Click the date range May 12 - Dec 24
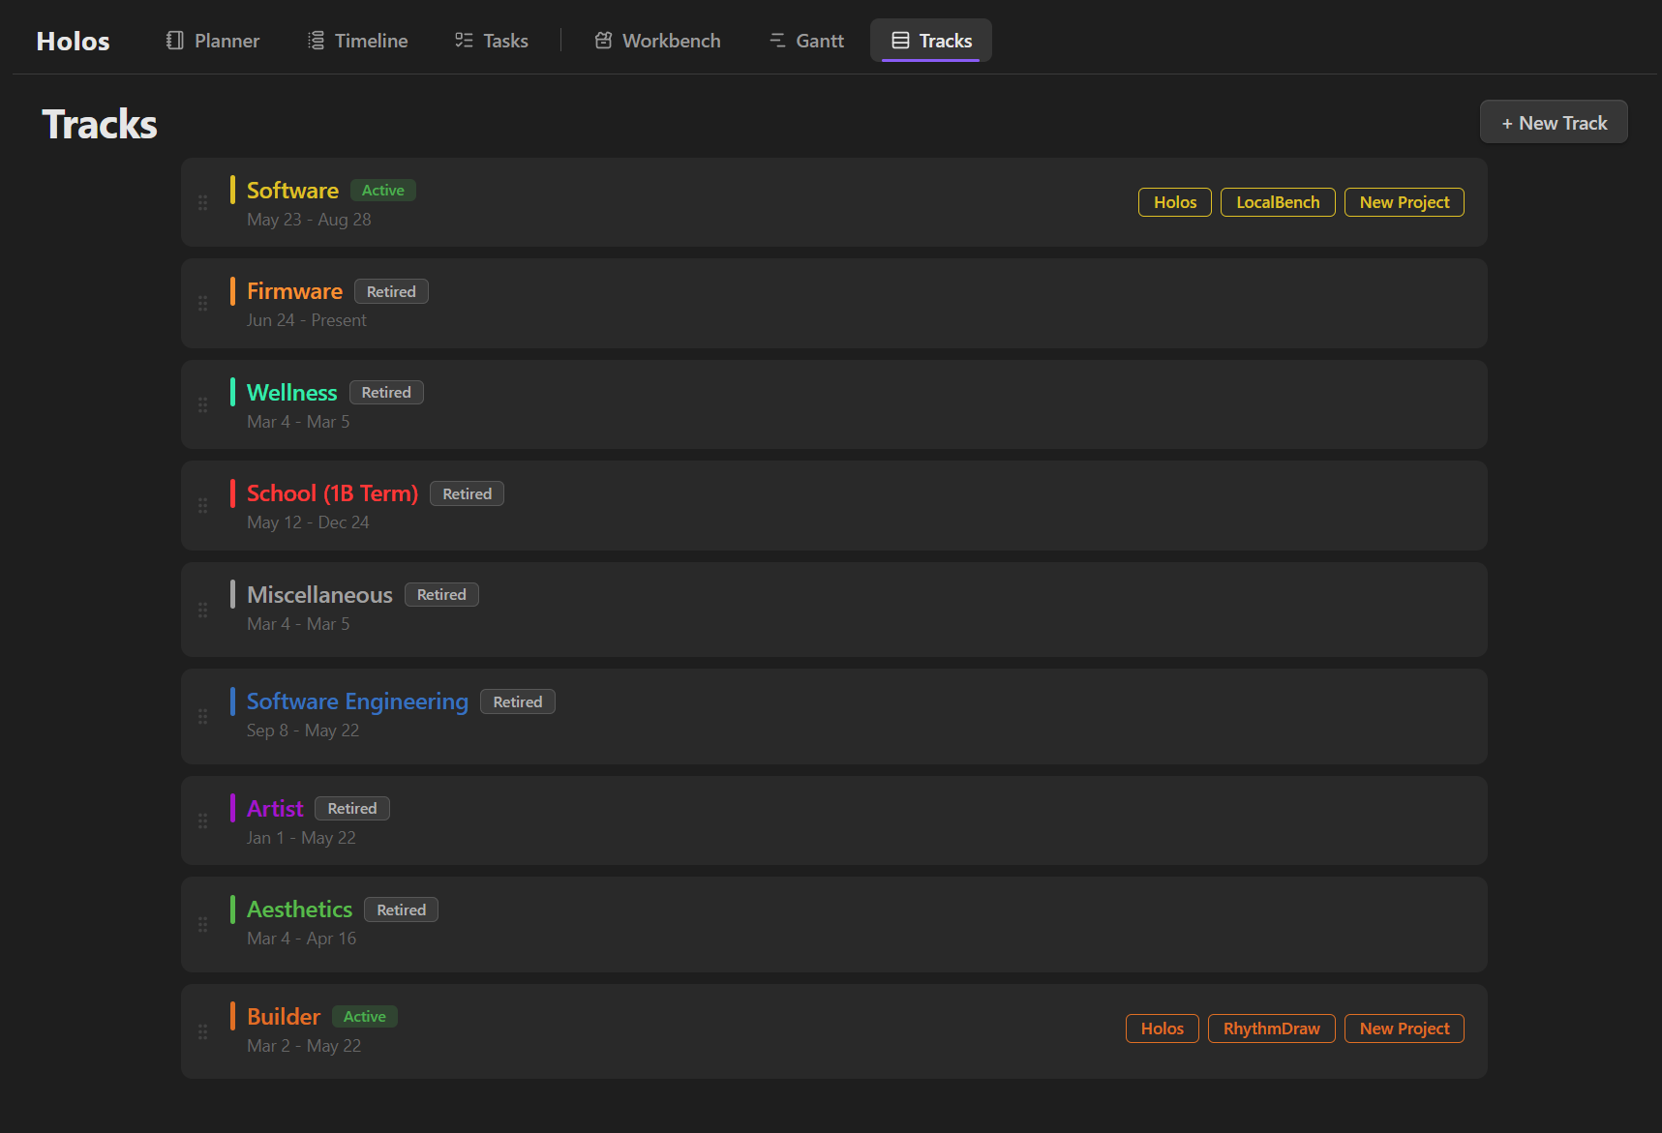The image size is (1662, 1133). tap(308, 522)
